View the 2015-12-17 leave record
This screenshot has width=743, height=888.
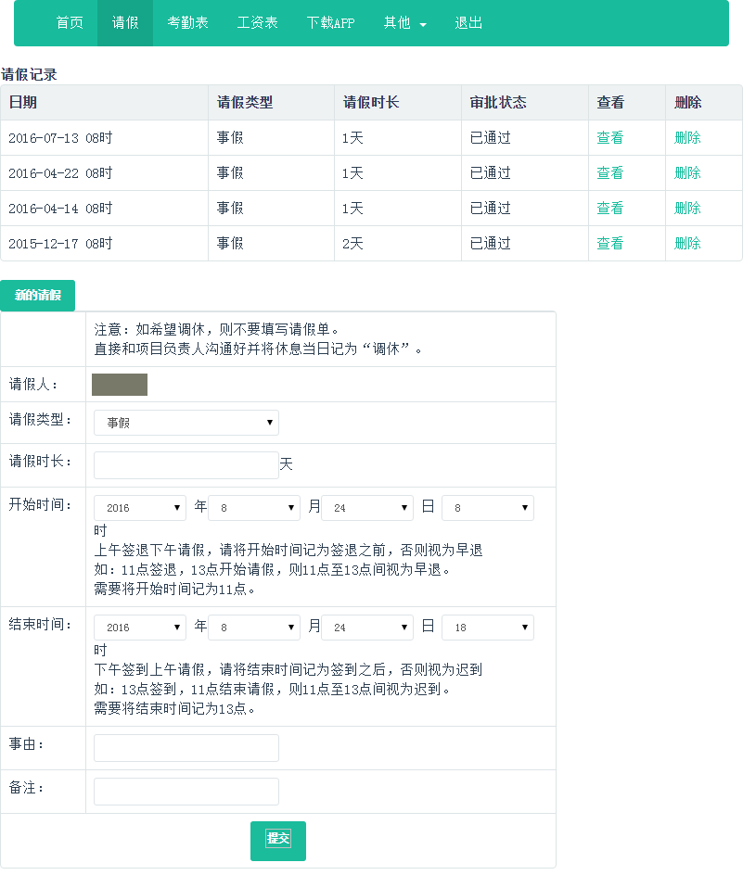tap(609, 244)
